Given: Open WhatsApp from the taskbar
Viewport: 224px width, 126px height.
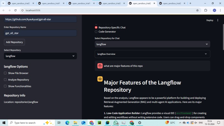Looking at the screenshot, I should pos(116,123).
